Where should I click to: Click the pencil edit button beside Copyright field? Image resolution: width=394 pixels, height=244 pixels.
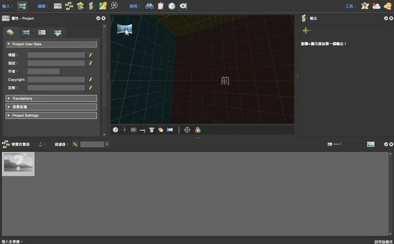[x=91, y=79]
